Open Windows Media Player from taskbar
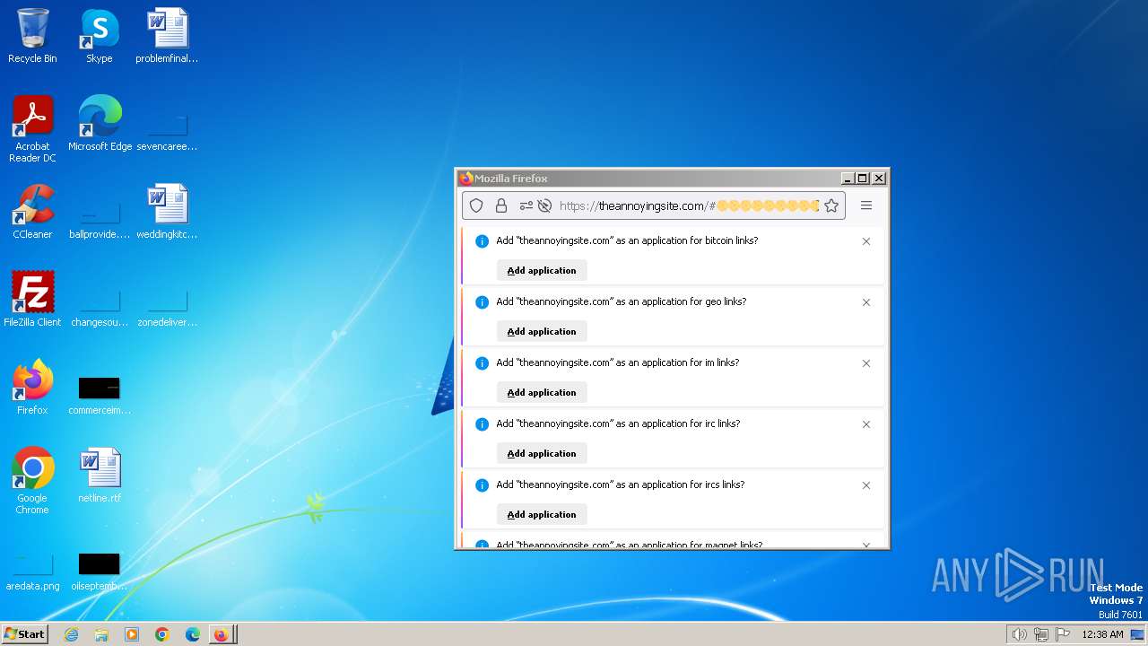The image size is (1148, 646). tap(132, 634)
